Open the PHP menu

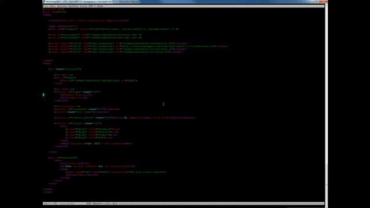90,6
